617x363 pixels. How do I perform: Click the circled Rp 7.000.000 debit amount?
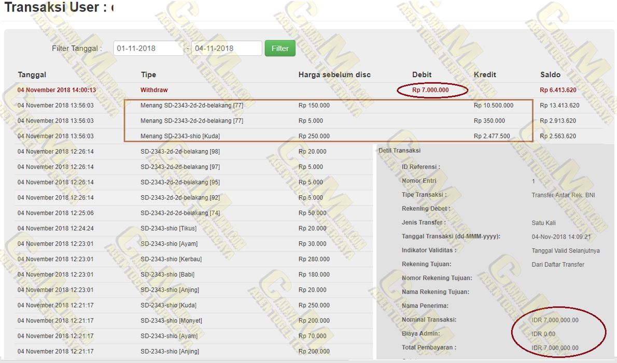tap(430, 90)
